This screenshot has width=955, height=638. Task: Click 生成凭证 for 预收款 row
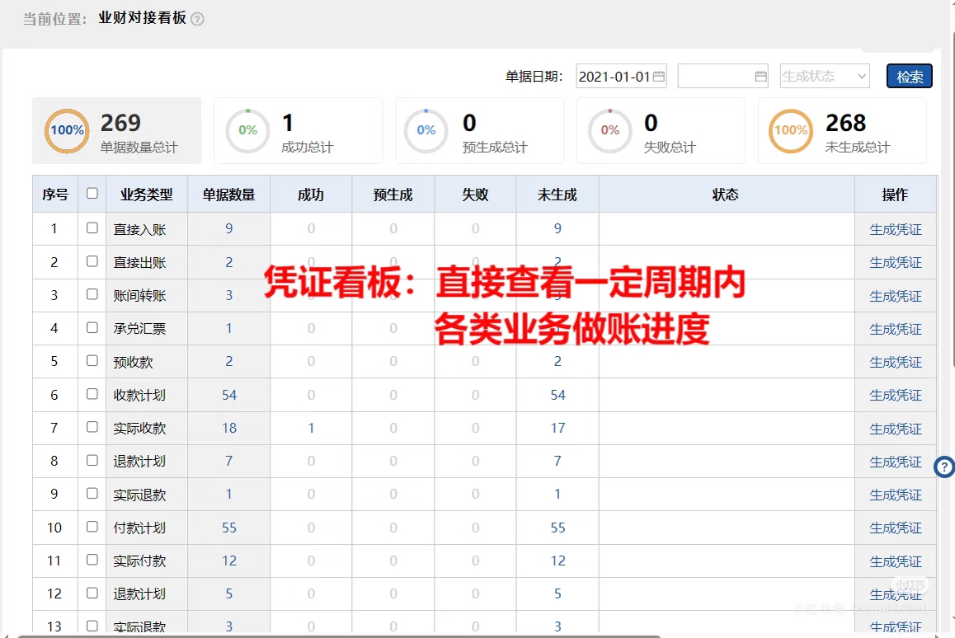coord(896,362)
